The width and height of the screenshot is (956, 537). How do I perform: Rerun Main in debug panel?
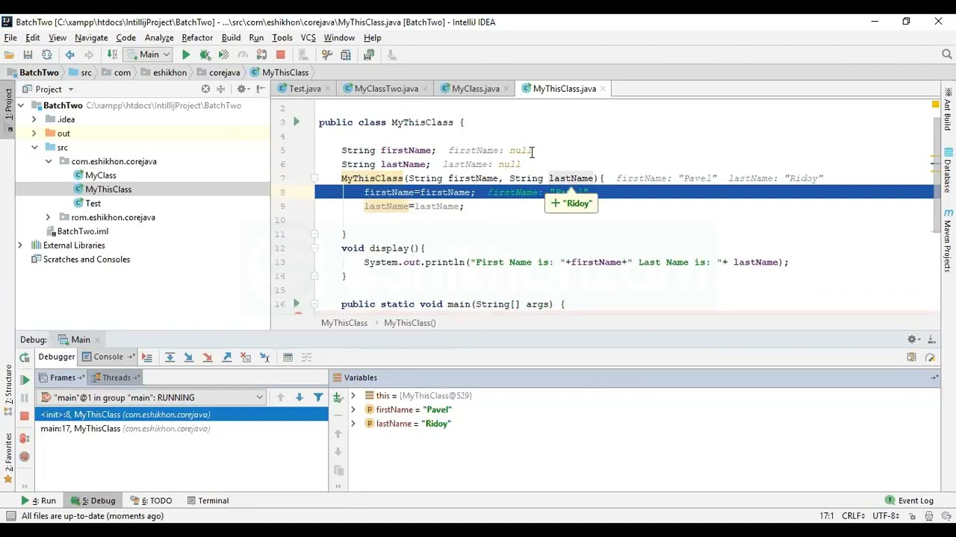24,357
